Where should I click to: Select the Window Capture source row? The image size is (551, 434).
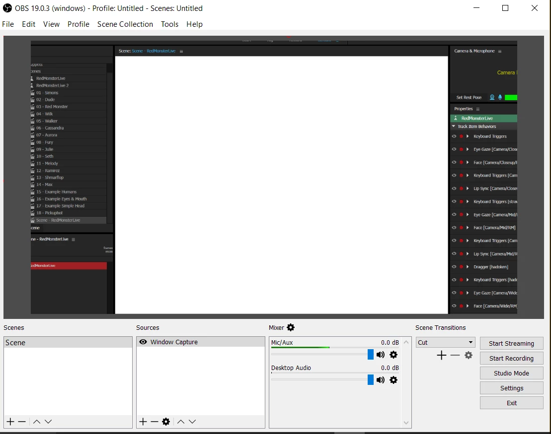pos(201,342)
